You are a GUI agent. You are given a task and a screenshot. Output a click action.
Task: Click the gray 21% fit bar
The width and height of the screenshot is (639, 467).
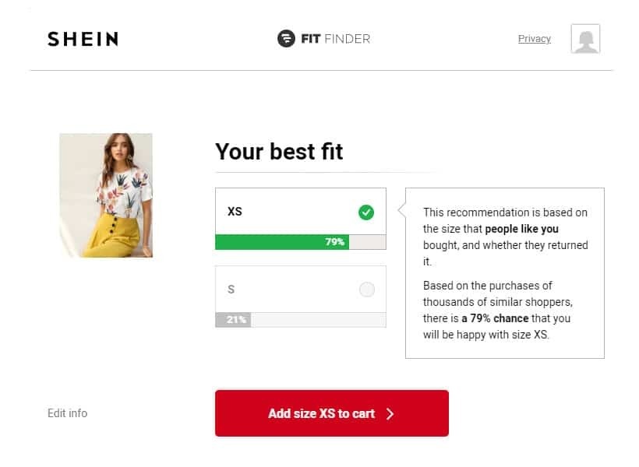[232, 320]
